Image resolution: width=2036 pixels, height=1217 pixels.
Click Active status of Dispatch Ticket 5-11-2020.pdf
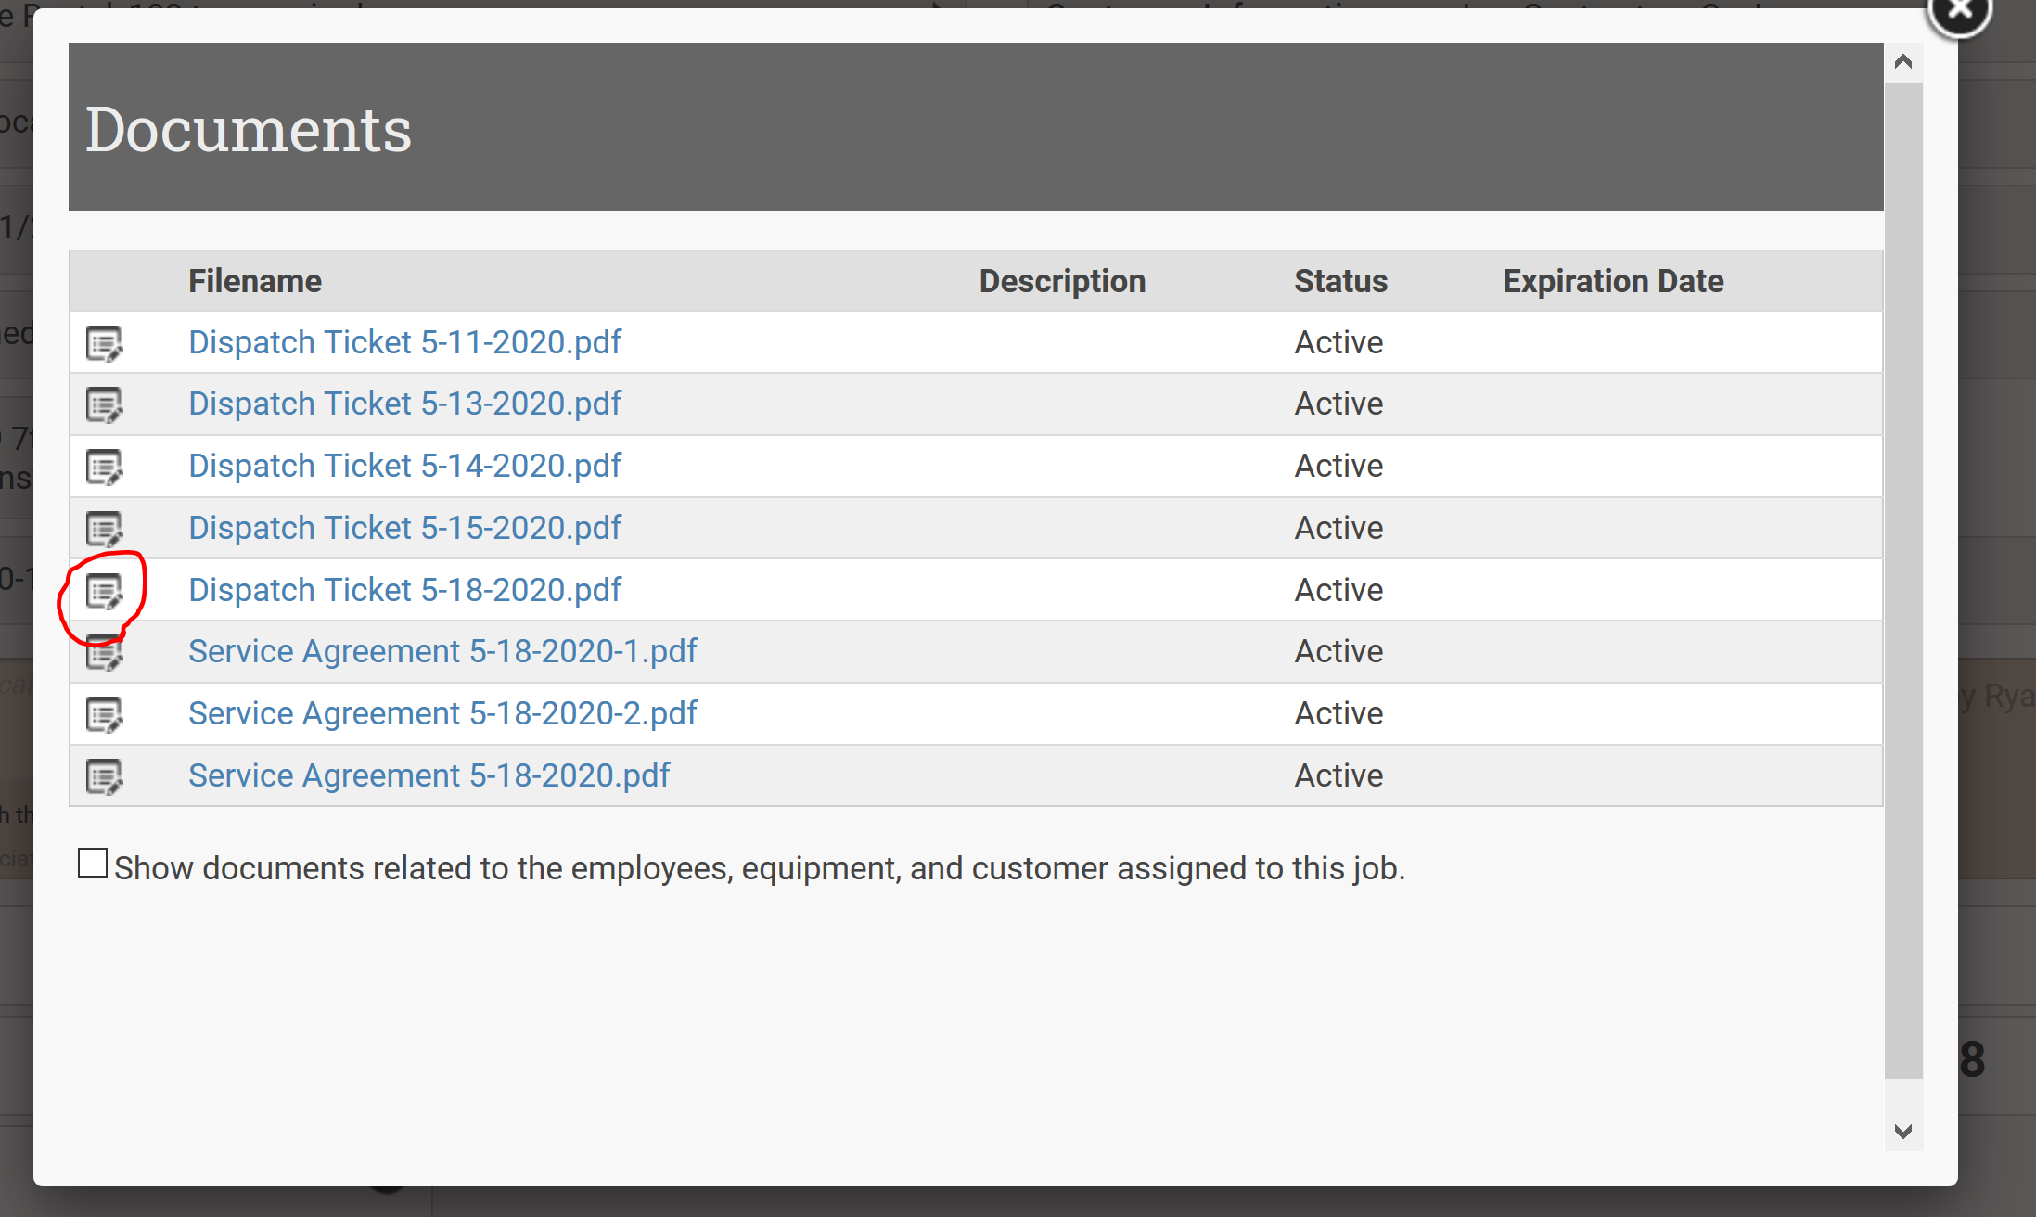(x=1338, y=342)
